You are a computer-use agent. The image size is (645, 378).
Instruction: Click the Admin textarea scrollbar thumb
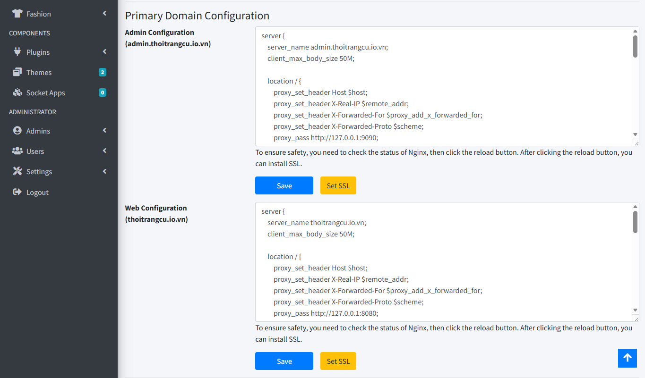tap(635, 46)
